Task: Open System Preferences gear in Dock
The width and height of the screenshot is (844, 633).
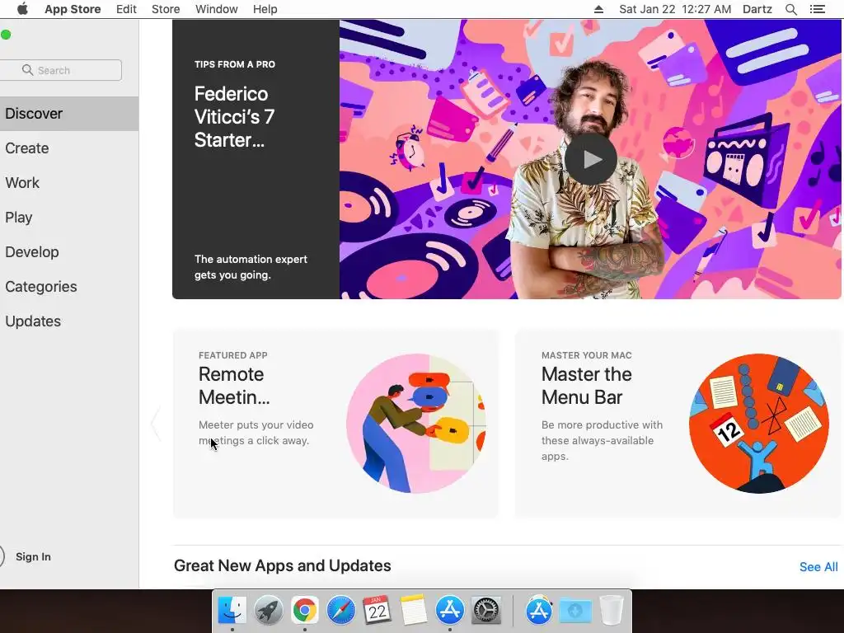Action: pos(486,611)
